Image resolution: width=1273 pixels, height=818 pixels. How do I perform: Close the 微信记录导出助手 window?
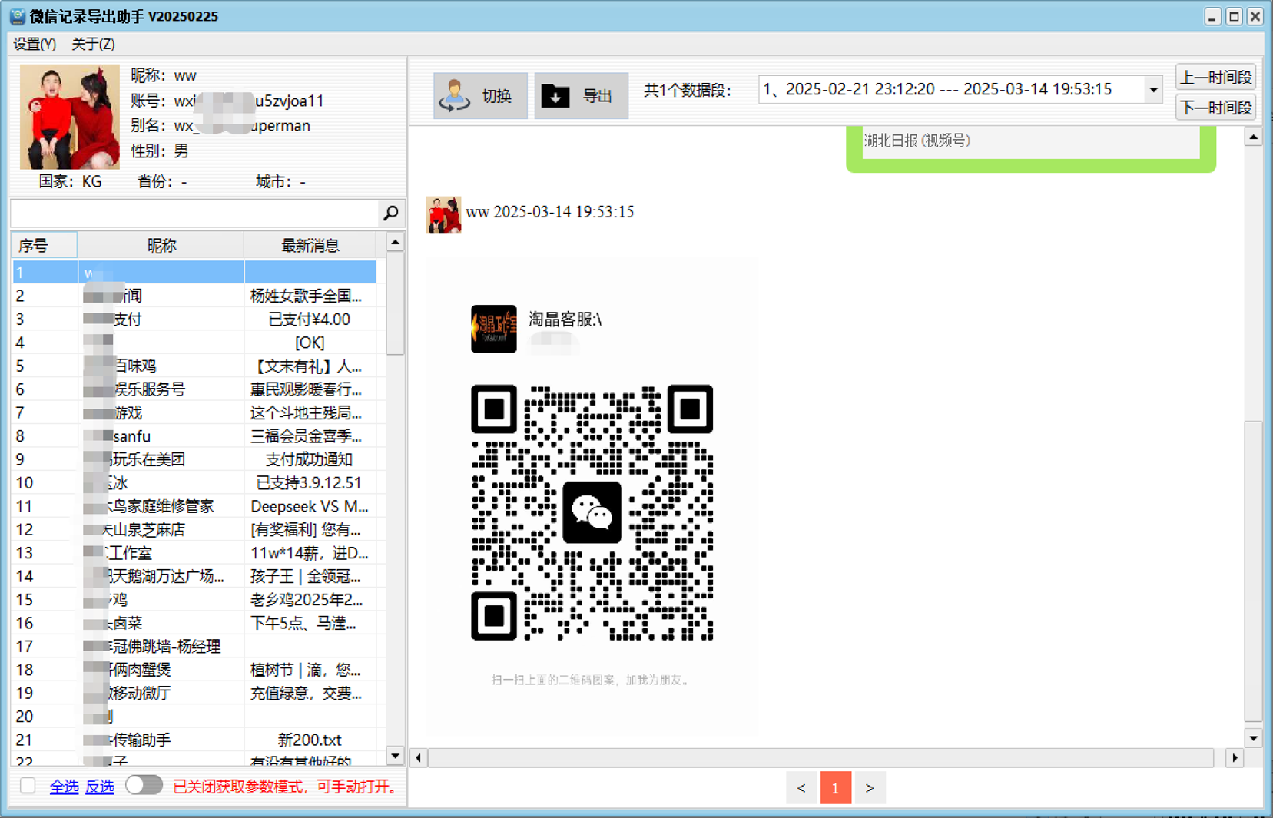1255,16
